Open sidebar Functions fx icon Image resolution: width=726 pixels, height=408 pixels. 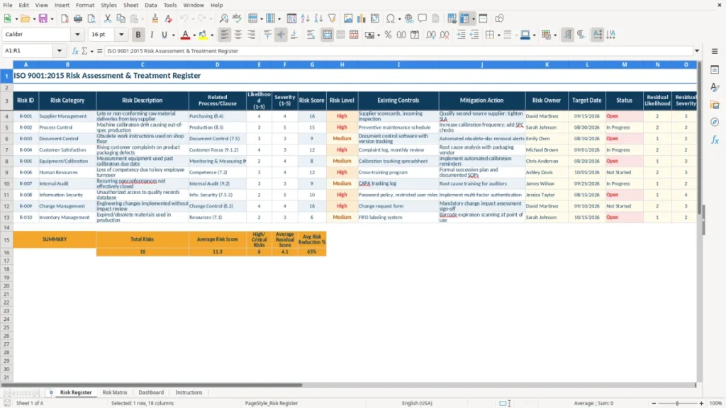coord(715,140)
